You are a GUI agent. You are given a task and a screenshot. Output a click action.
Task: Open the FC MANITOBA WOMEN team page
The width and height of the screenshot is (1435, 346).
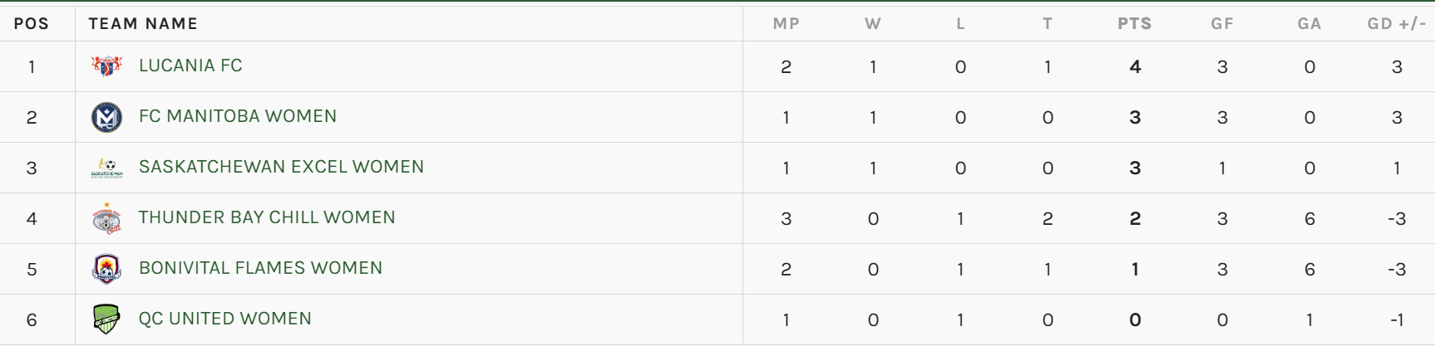click(238, 116)
